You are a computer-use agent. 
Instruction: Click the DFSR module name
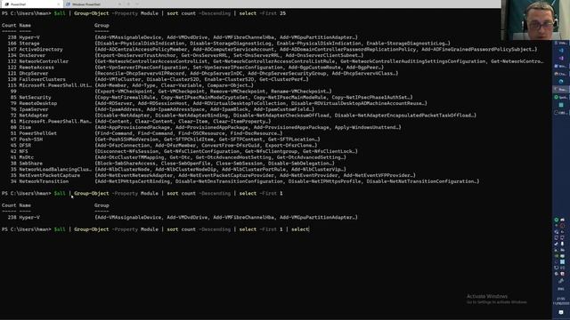(x=25, y=146)
